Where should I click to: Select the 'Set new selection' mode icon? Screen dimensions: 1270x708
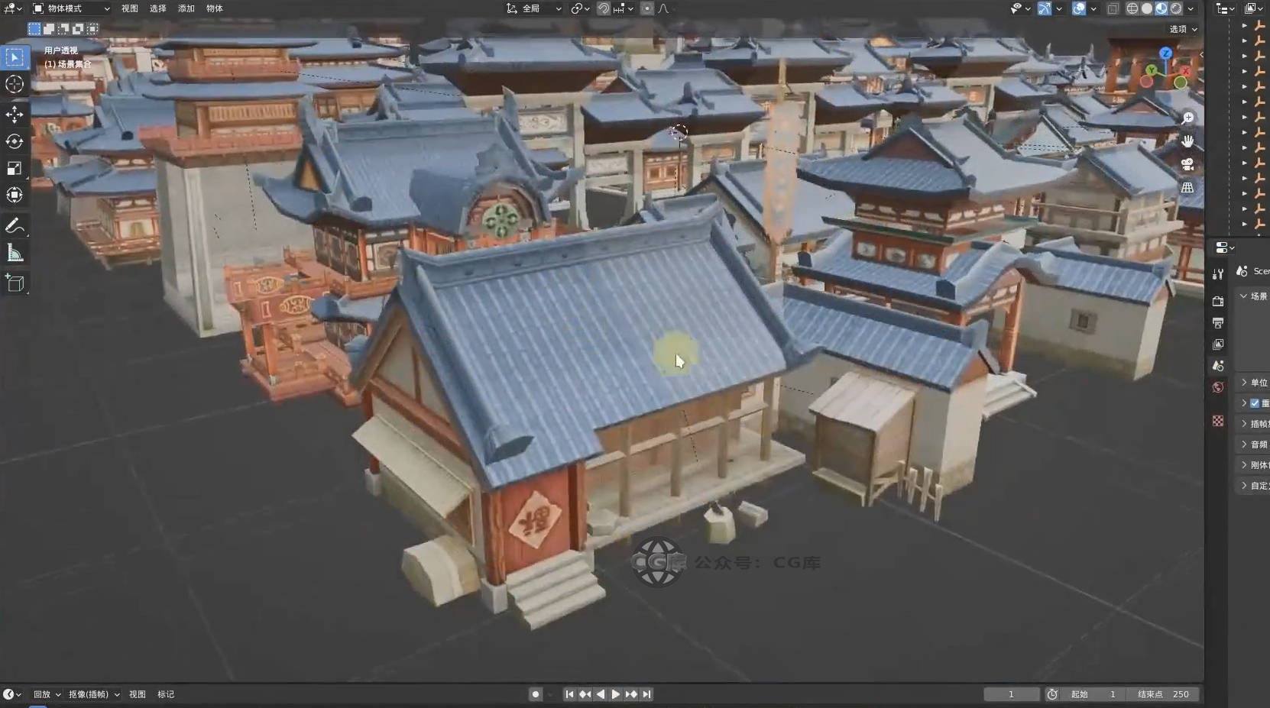pyautogui.click(x=34, y=29)
